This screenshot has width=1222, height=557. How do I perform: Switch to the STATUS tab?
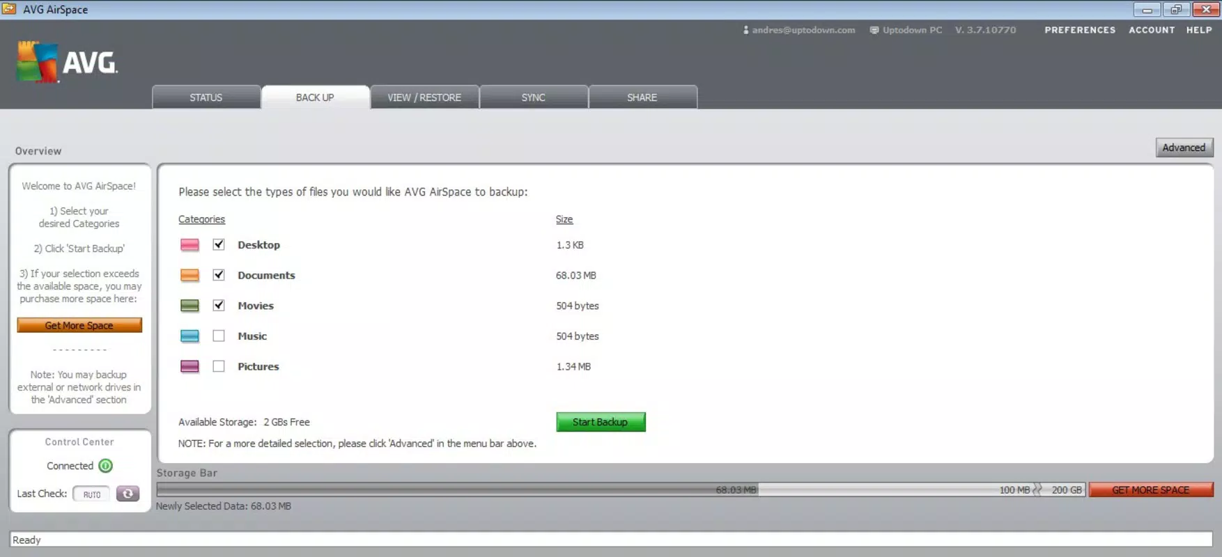[206, 97]
